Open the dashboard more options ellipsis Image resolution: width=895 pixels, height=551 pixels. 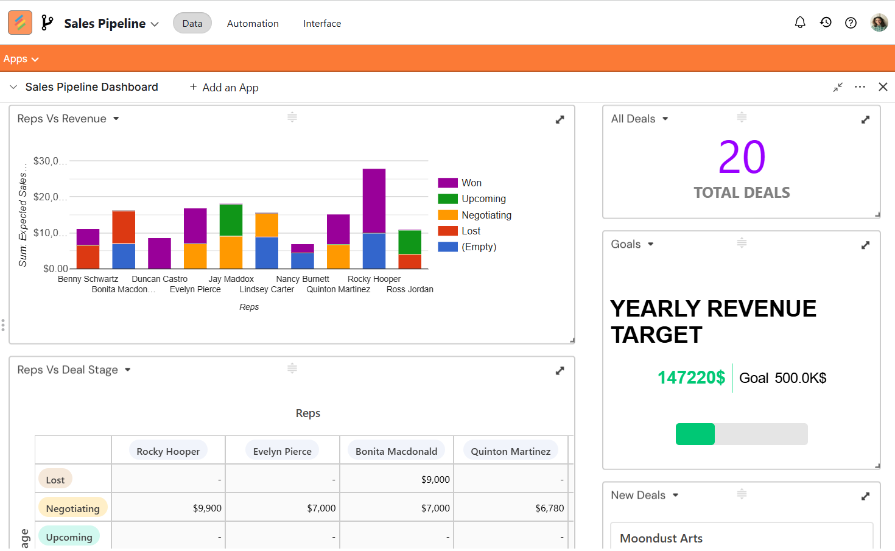click(860, 87)
